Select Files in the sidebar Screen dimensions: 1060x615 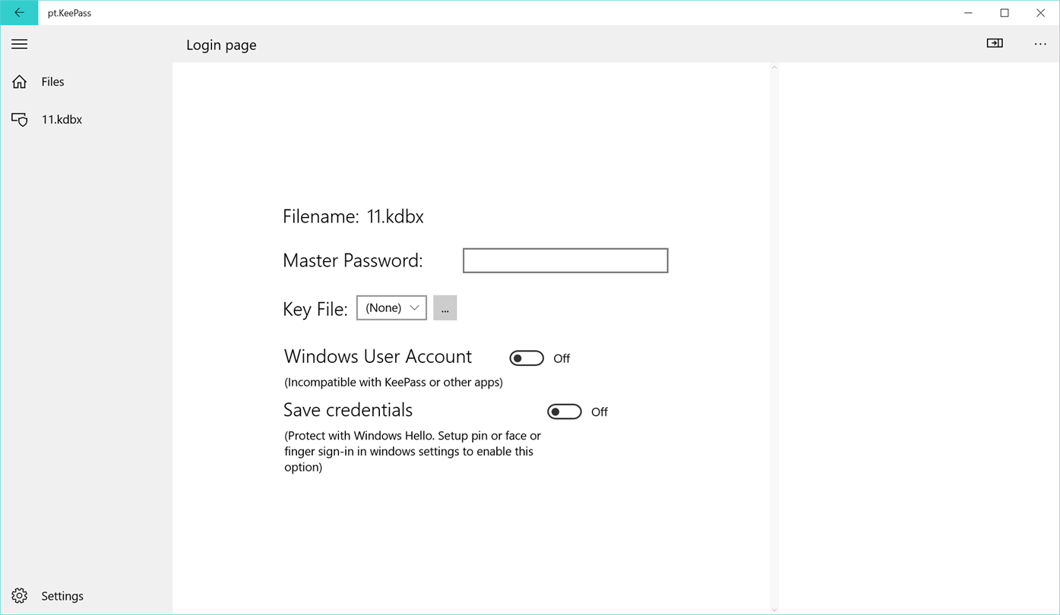pos(53,82)
